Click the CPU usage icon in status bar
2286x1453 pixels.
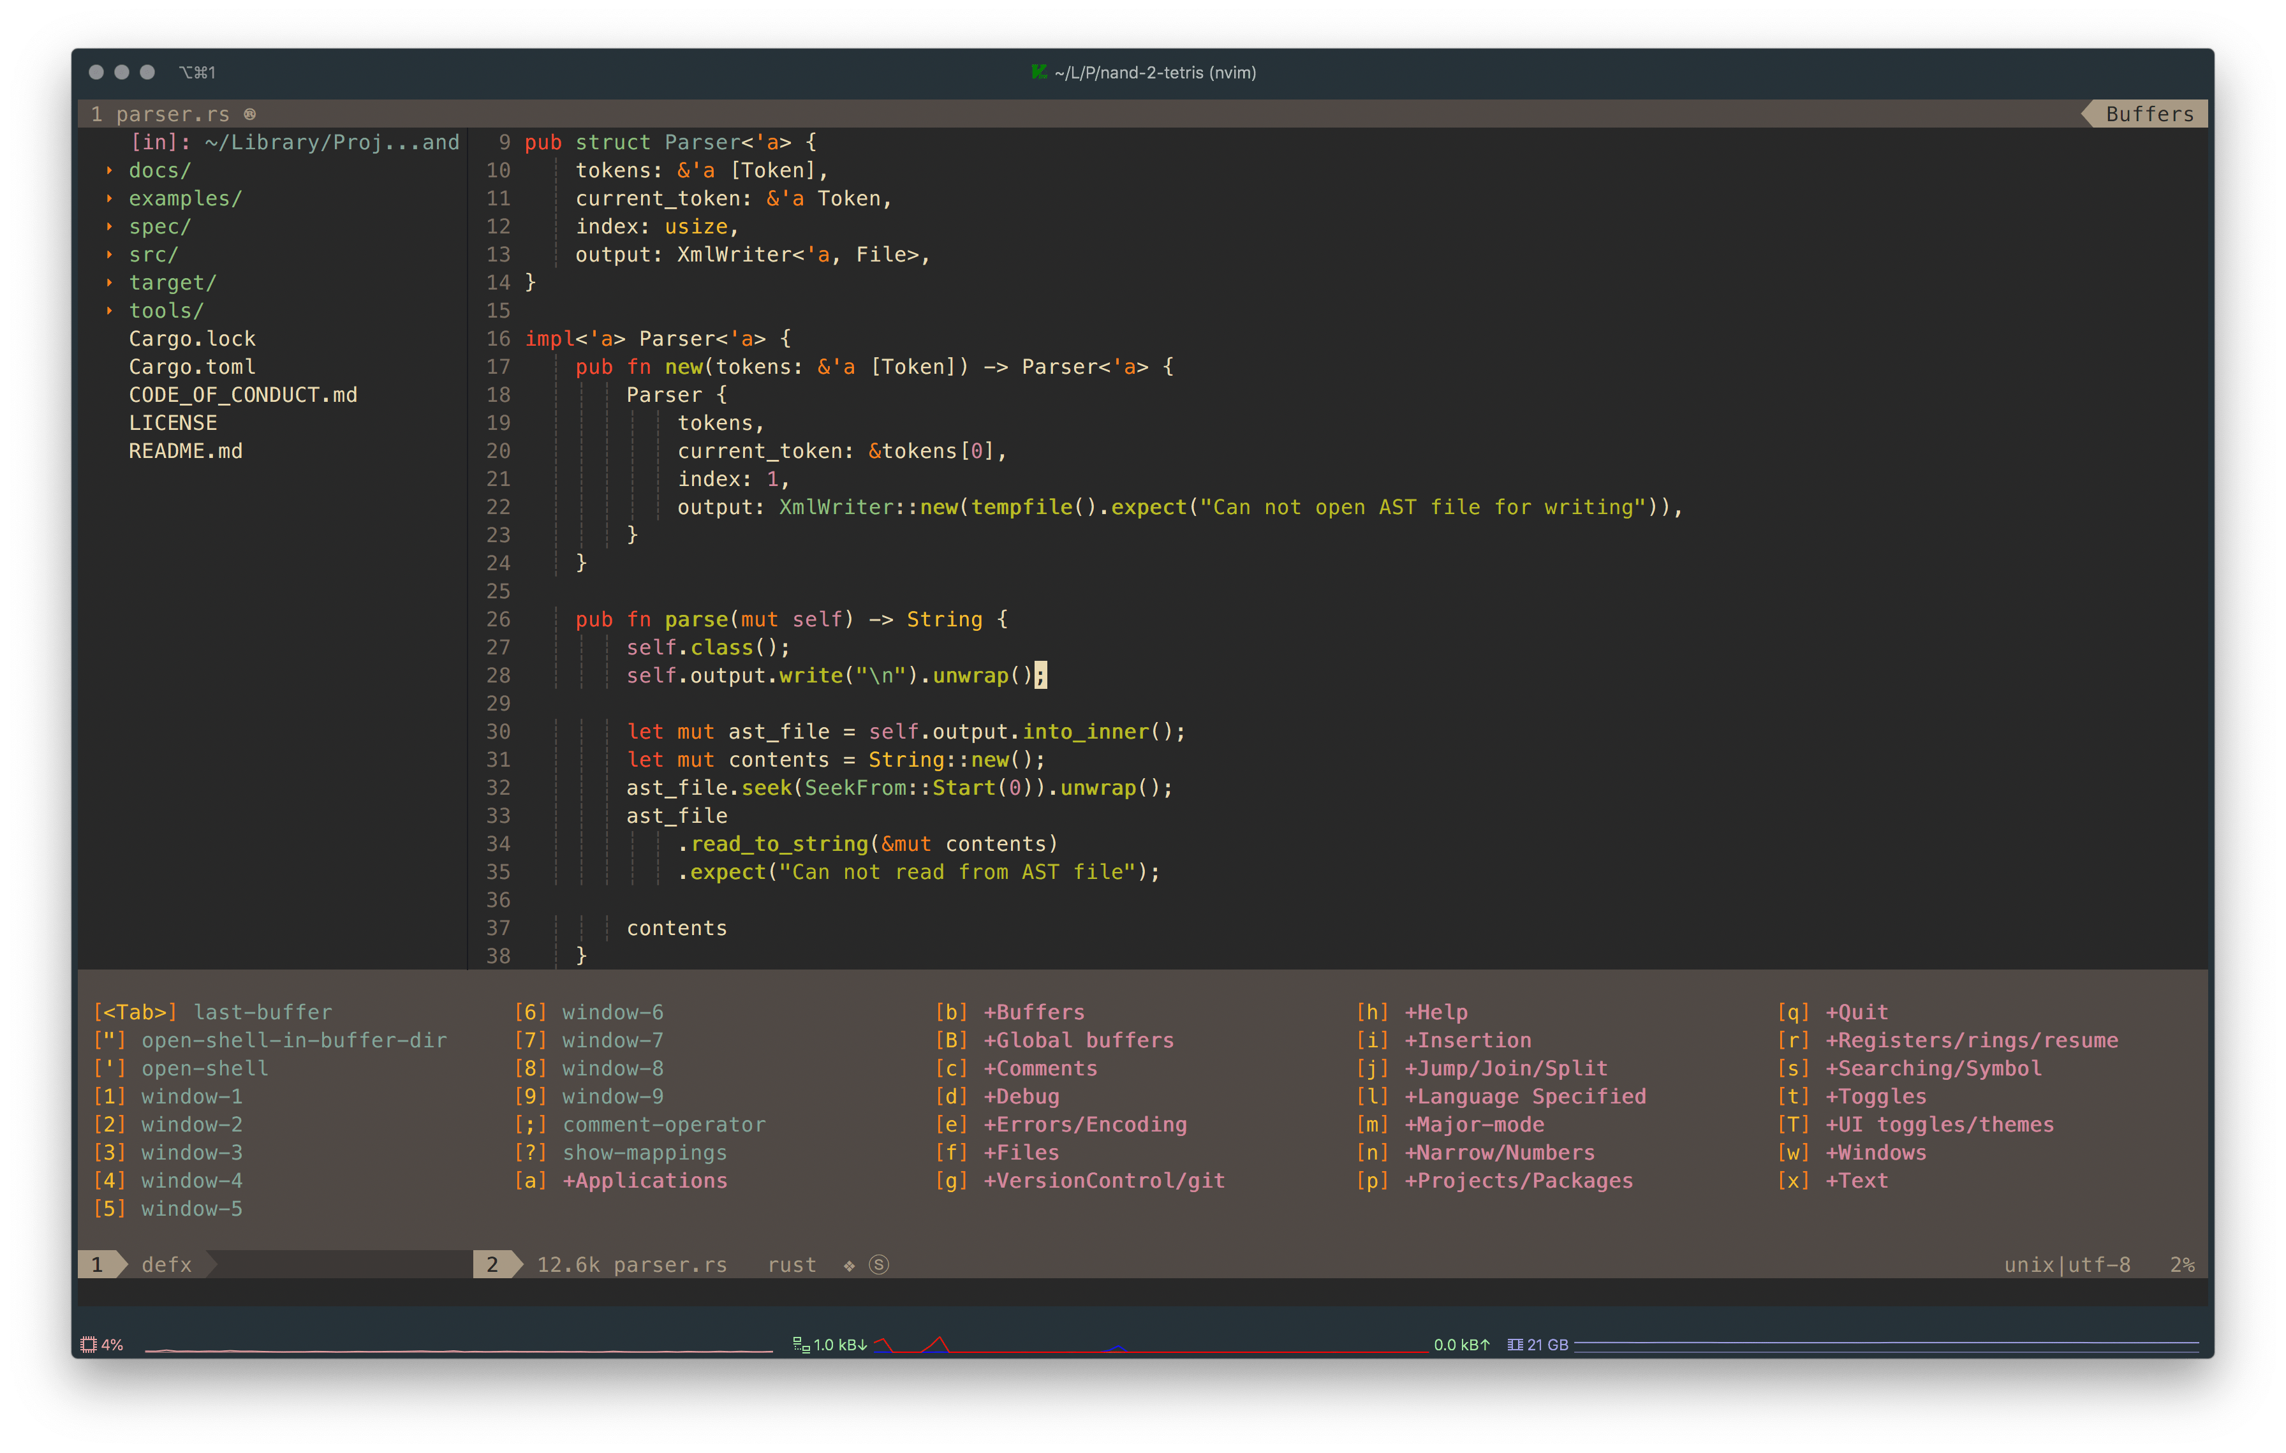point(88,1344)
